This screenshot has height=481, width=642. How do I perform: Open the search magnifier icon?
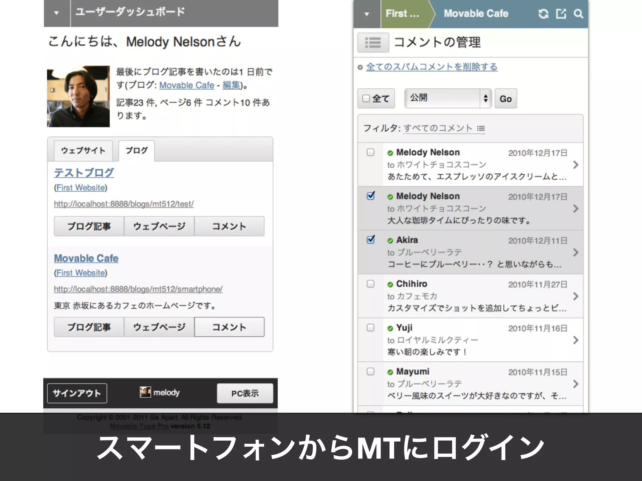(578, 14)
